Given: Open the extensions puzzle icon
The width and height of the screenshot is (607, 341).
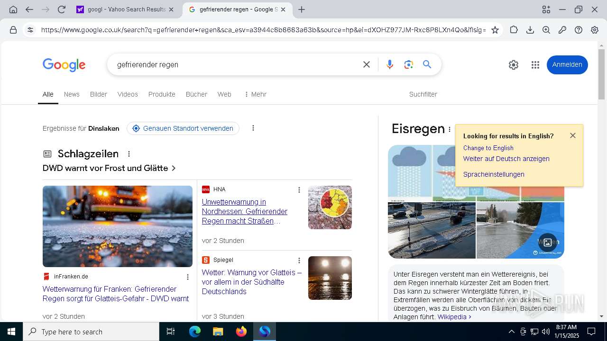Looking at the screenshot, I should click(514, 30).
